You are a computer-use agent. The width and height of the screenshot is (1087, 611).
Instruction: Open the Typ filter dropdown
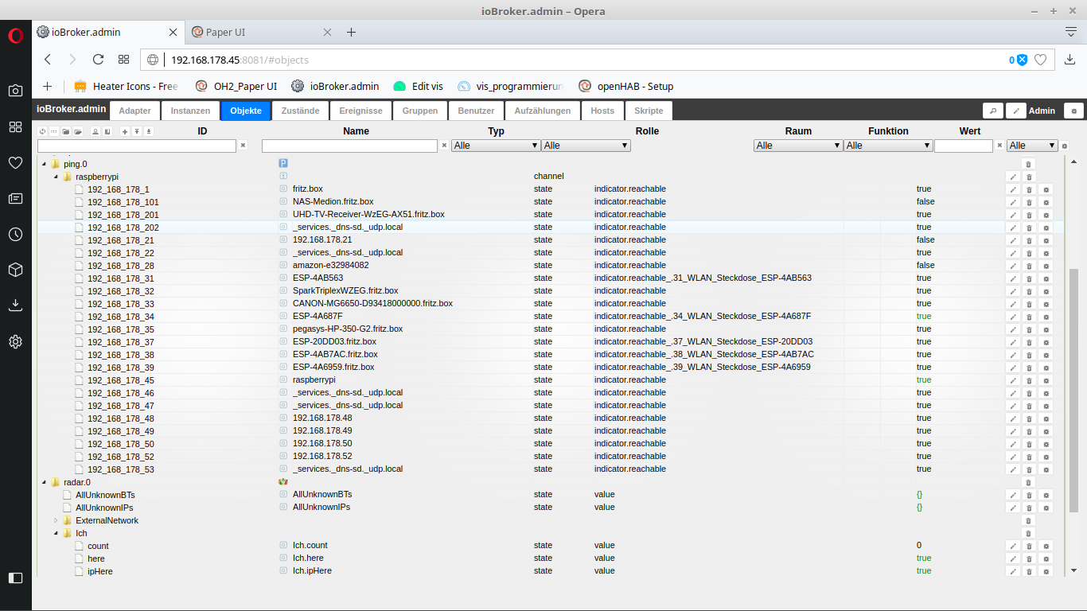click(x=496, y=146)
